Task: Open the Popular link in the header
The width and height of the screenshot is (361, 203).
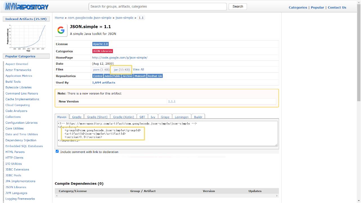Action: point(317,8)
